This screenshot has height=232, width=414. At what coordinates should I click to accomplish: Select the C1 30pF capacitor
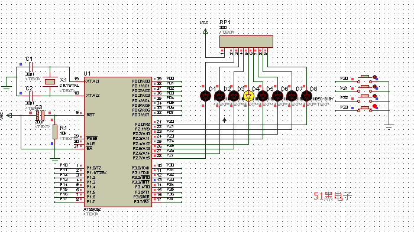30,67
